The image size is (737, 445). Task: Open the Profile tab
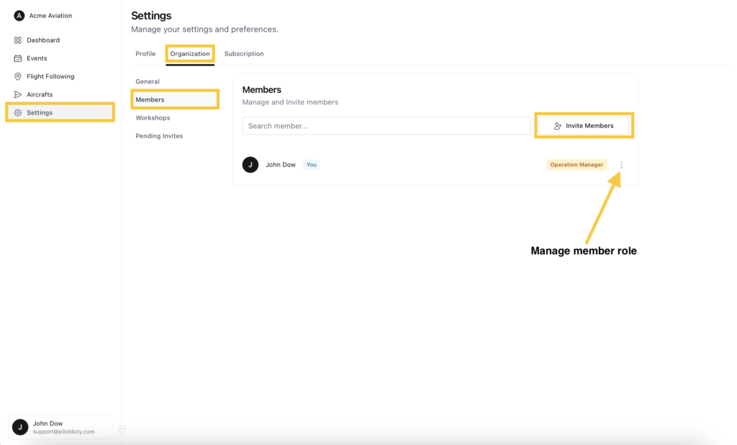tap(145, 53)
